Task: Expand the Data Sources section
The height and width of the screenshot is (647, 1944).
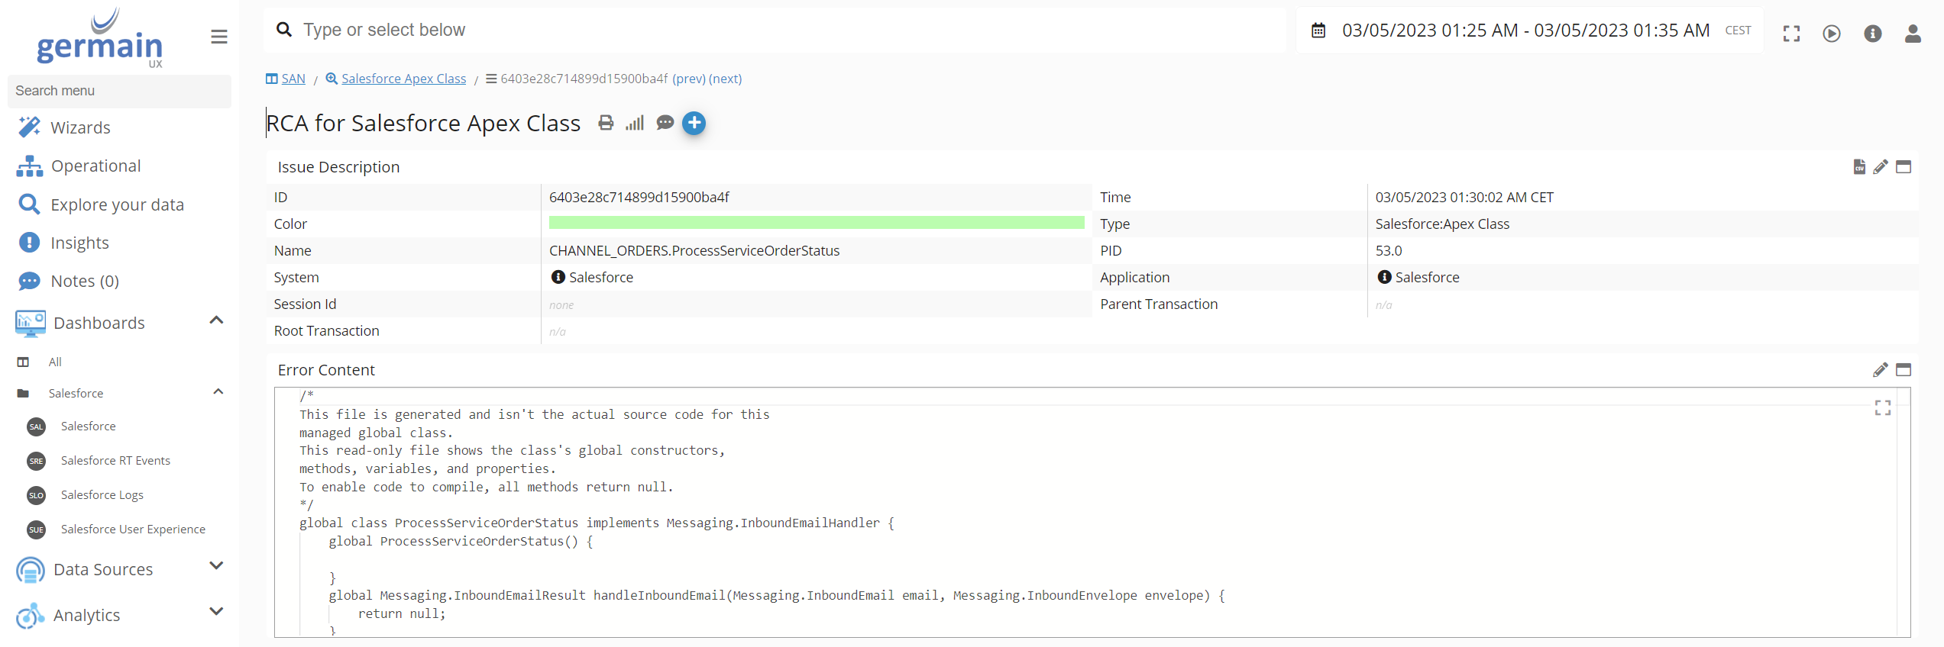Action: [x=216, y=566]
